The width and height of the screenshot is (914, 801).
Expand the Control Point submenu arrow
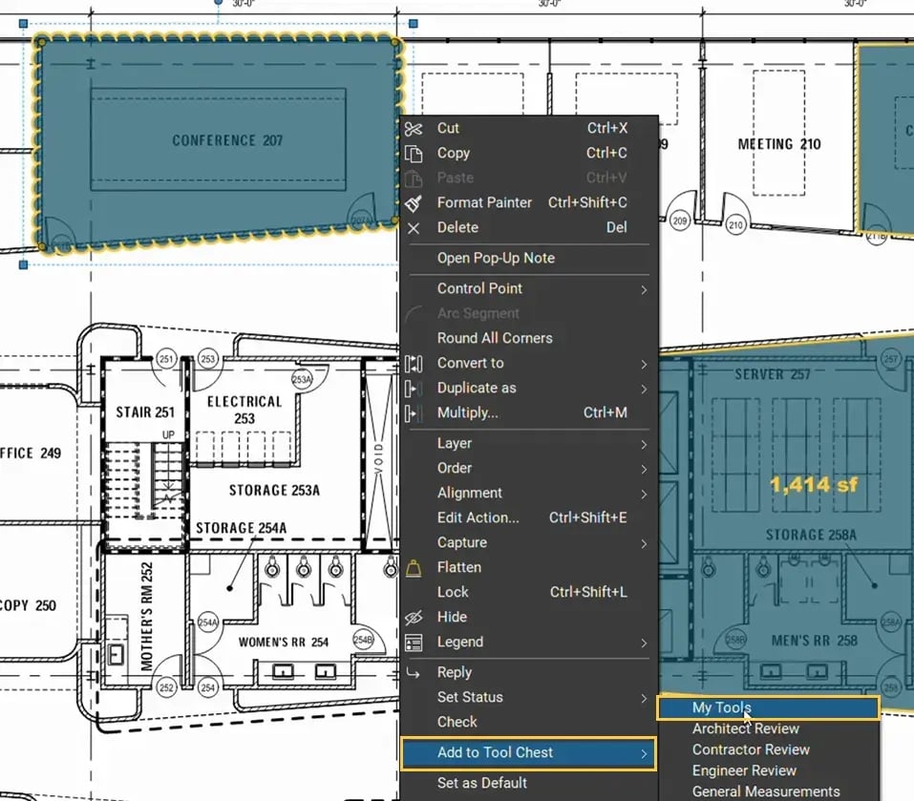[644, 289]
